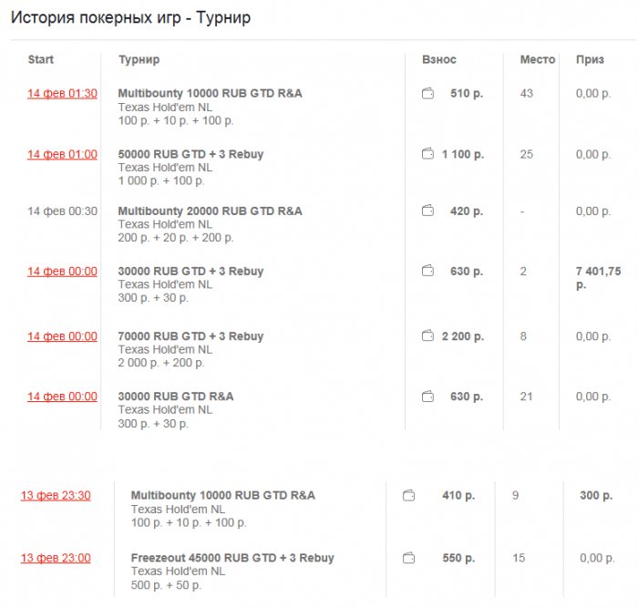Click the 7 401,75 р. prize amount
The image size is (638, 608).
pyautogui.click(x=598, y=277)
